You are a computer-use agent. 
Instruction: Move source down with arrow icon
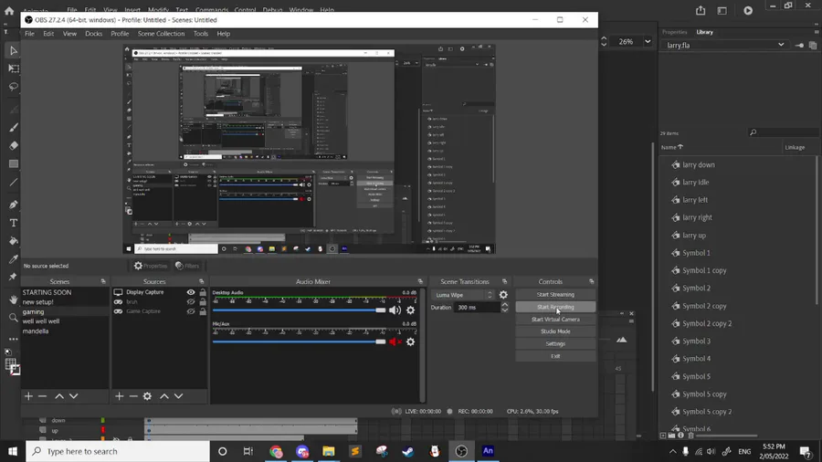coord(178,396)
